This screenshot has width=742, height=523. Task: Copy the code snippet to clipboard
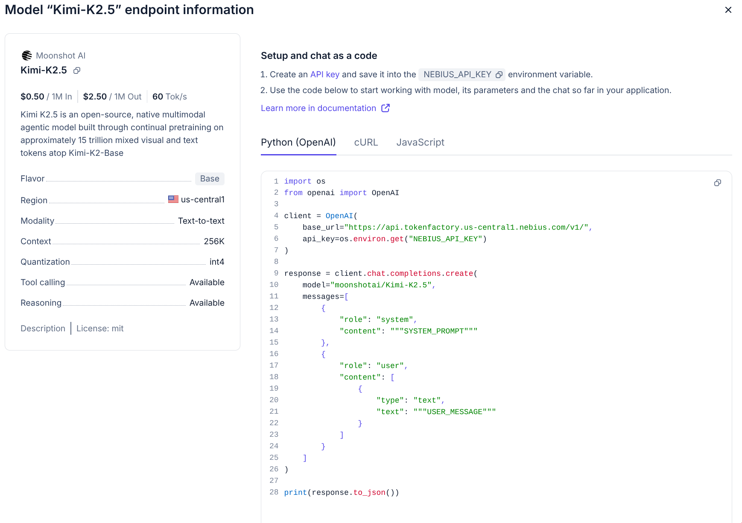click(x=717, y=183)
